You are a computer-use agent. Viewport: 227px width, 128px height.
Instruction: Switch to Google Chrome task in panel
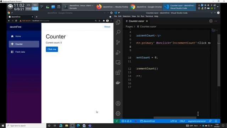click(146, 7)
